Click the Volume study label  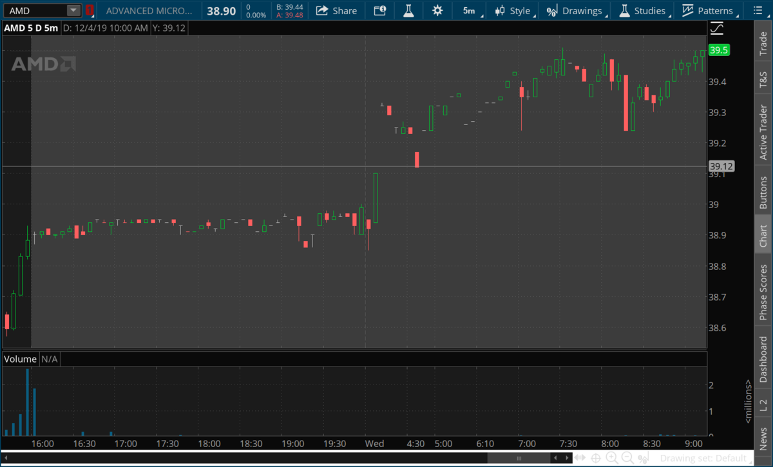click(21, 359)
